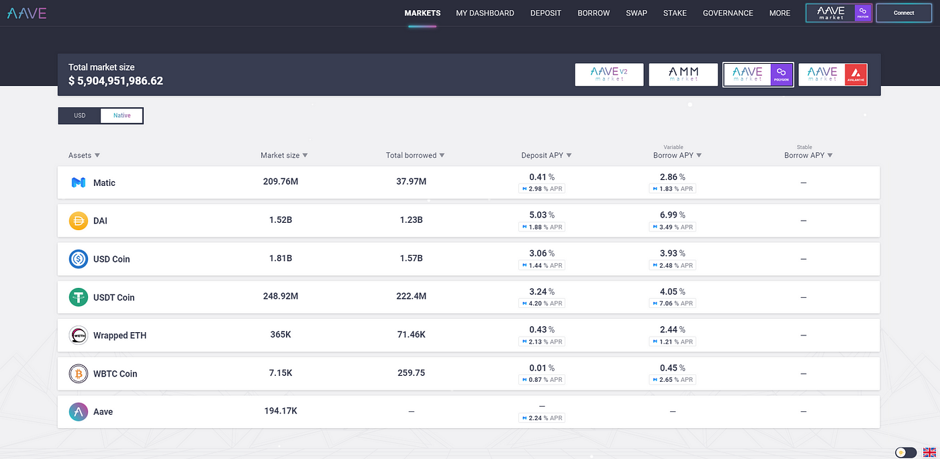Open the BORROW page
Viewport: 940px width, 459px height.
594,13
